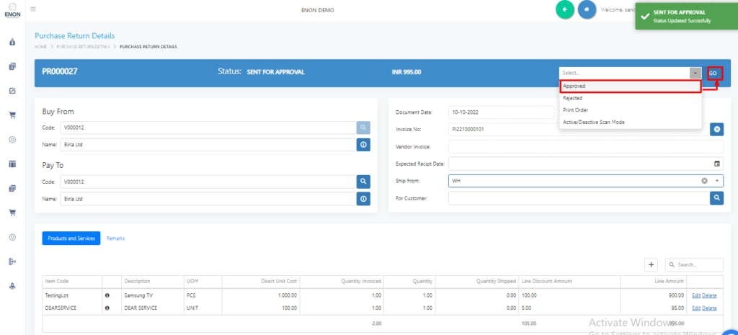Screen dimensions: 738x335
Task: Clear the Invoice No with the X icon
Action: [717, 130]
